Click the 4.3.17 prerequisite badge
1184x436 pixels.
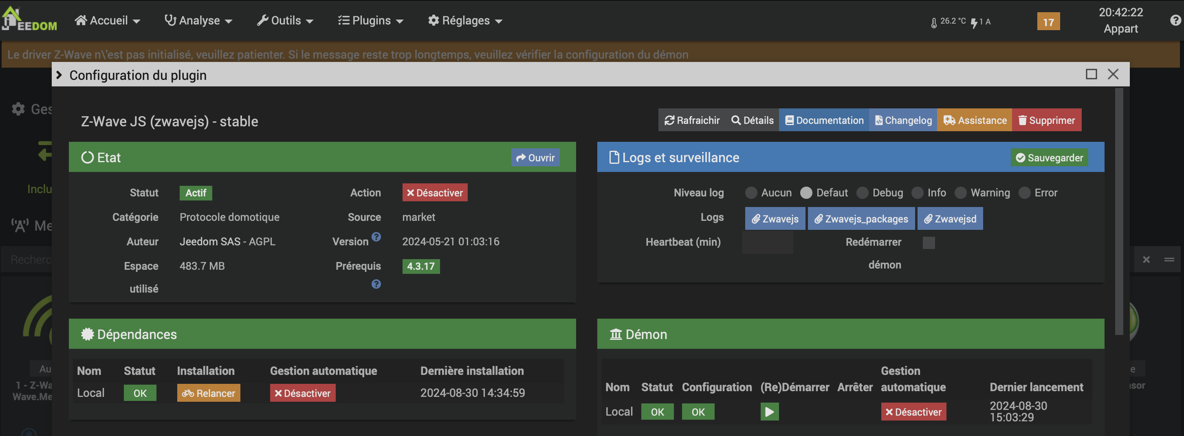point(421,266)
